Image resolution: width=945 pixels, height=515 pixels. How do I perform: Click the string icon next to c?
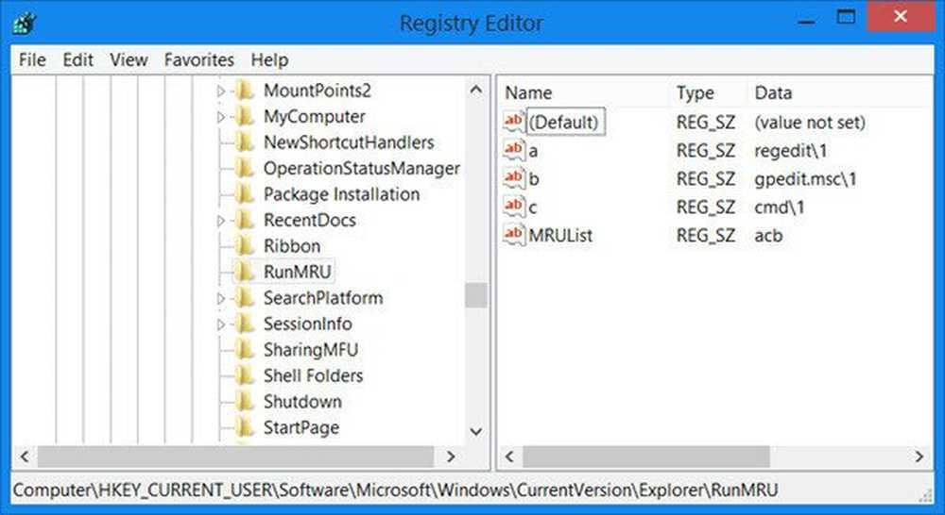(513, 207)
